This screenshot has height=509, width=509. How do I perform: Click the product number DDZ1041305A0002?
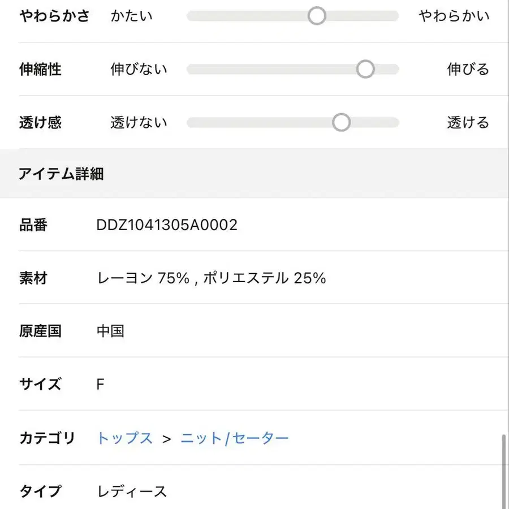tap(167, 225)
